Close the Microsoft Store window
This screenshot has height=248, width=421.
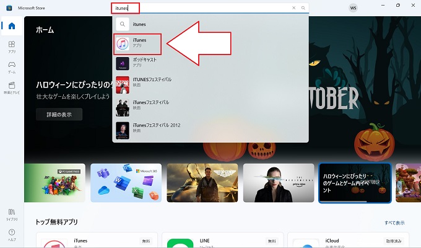(x=413, y=6)
